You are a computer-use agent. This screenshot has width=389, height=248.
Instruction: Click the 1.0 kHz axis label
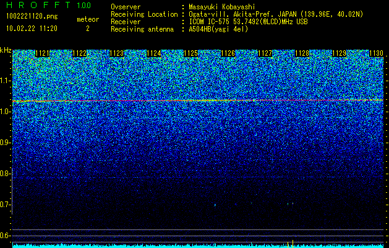point(5,112)
